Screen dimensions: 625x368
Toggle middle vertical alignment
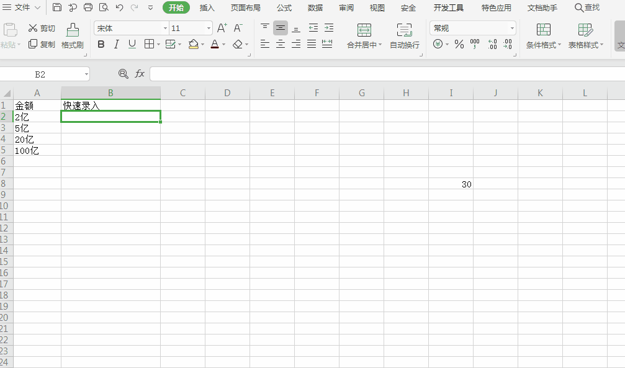pos(280,28)
